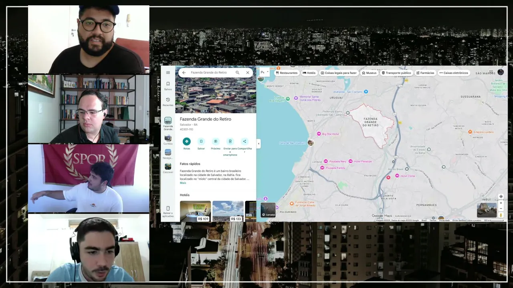Select the Museus filter chip
The height and width of the screenshot is (288, 513).
point(369,73)
